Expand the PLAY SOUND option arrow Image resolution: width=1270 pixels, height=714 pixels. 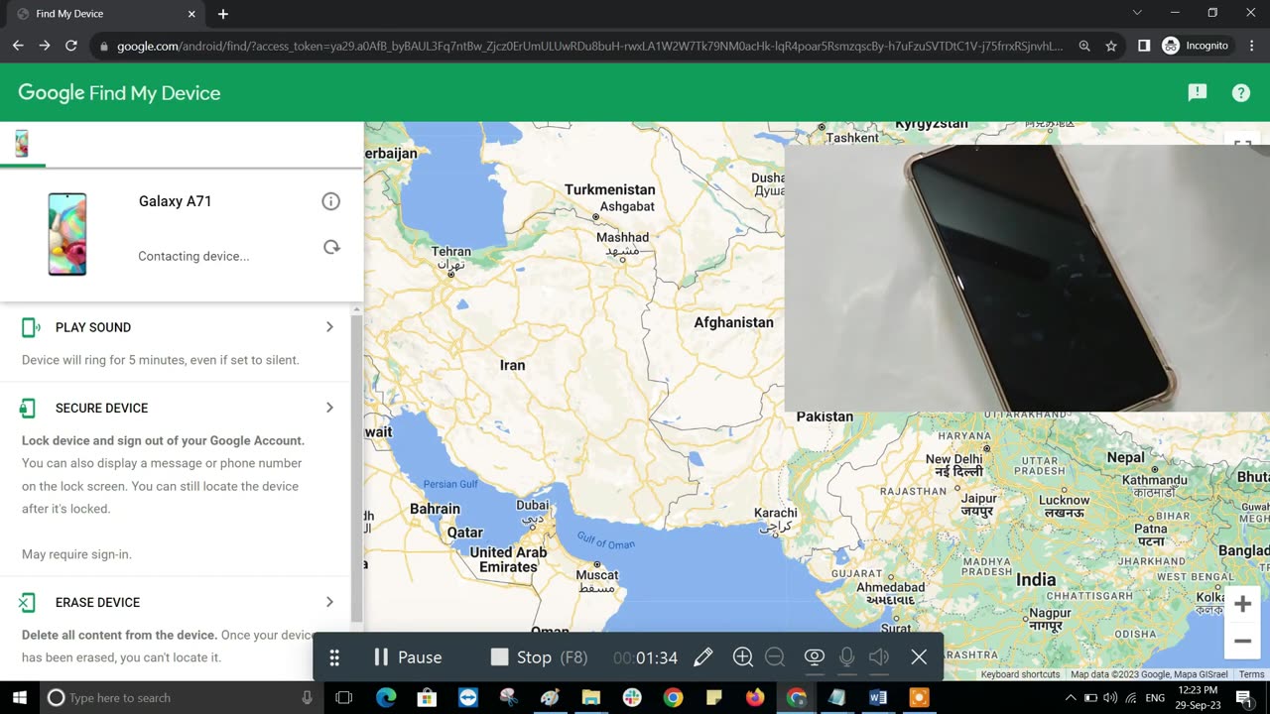coord(329,327)
